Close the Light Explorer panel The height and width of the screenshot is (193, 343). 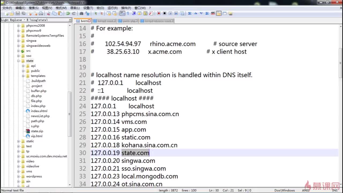(70, 20)
